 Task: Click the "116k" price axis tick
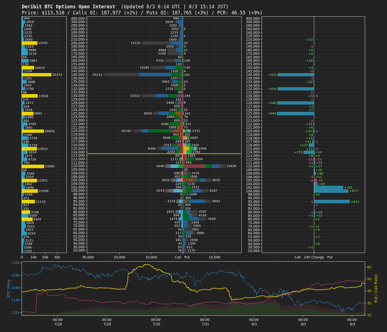coord(15,288)
